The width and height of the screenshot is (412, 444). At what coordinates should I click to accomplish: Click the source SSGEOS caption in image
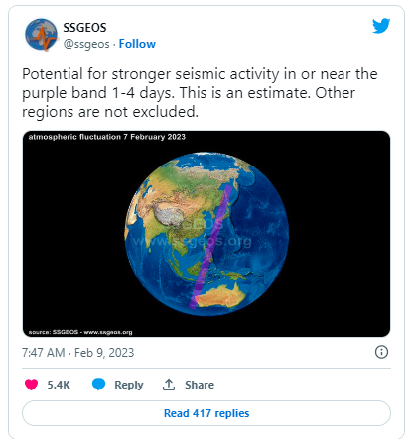pyautogui.click(x=80, y=332)
